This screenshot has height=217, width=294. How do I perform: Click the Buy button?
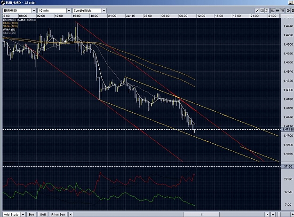pyautogui.click(x=32, y=215)
